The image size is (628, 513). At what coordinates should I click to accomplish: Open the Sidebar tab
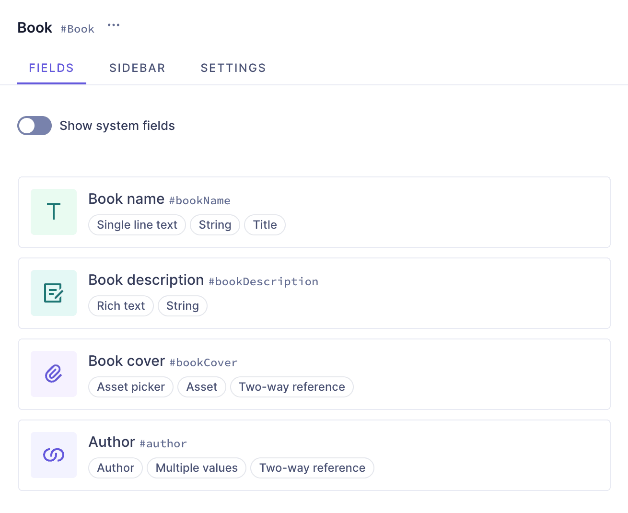pos(137,68)
